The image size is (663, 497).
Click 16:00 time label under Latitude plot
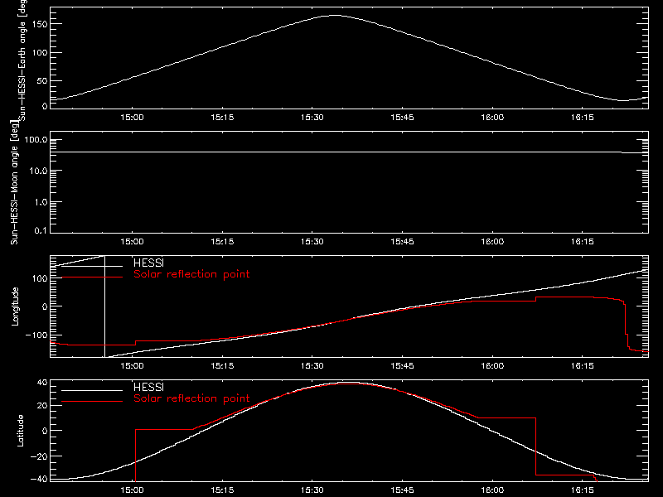point(492,490)
